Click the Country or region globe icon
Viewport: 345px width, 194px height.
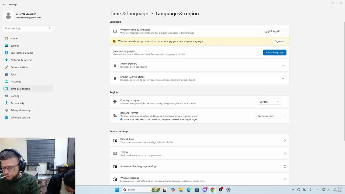click(x=115, y=102)
